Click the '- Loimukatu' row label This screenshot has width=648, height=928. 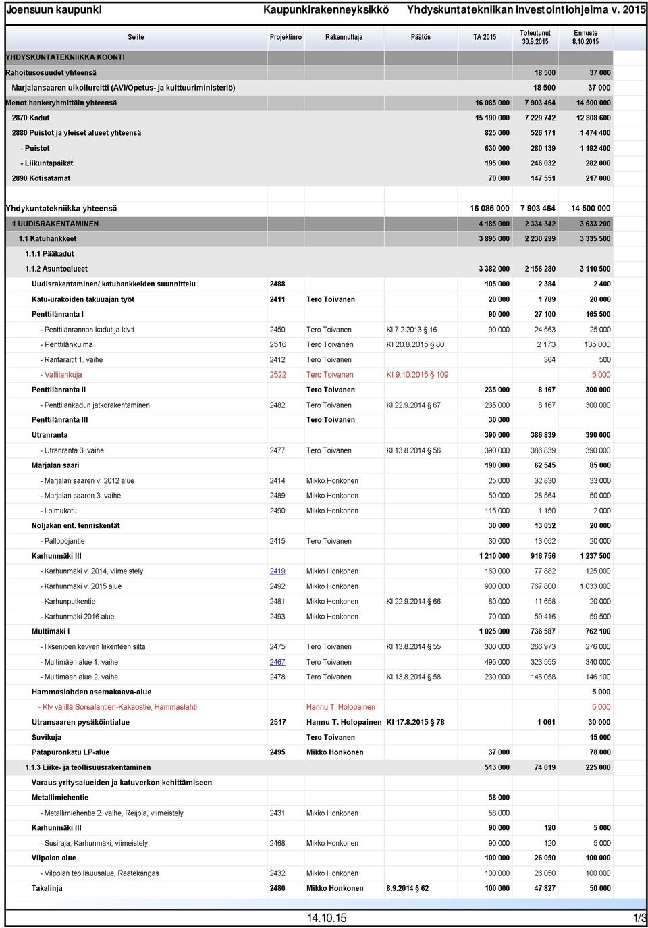58,511
